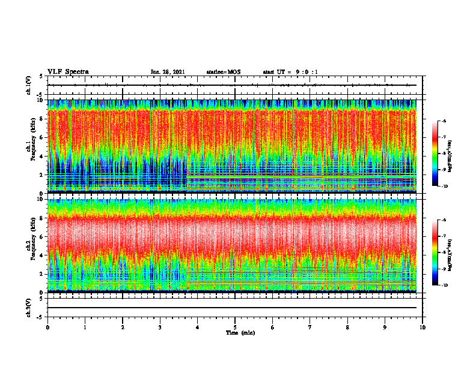Click the time axis tick label '3'

[x=160, y=327]
